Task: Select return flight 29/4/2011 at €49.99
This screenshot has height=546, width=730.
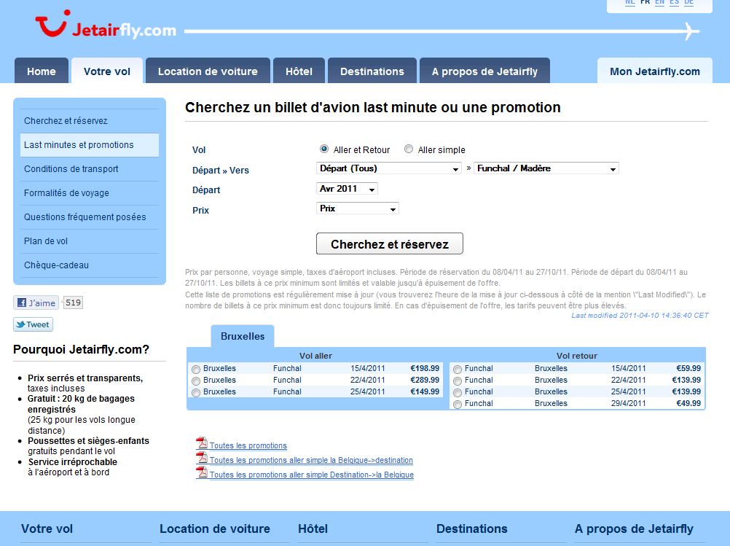Action: [458, 405]
